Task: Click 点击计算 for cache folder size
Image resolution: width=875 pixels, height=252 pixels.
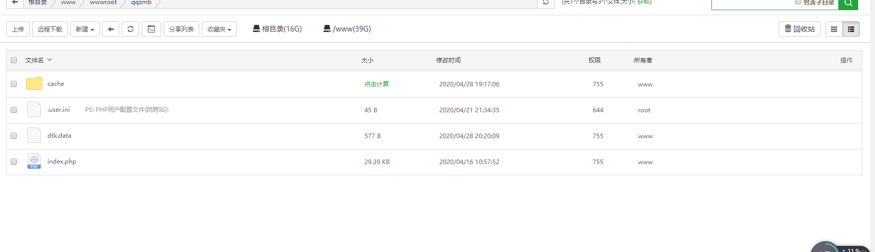Action: 377,84
